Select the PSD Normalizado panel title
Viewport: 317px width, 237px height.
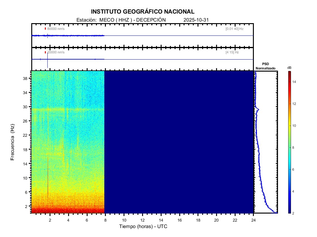(265, 66)
